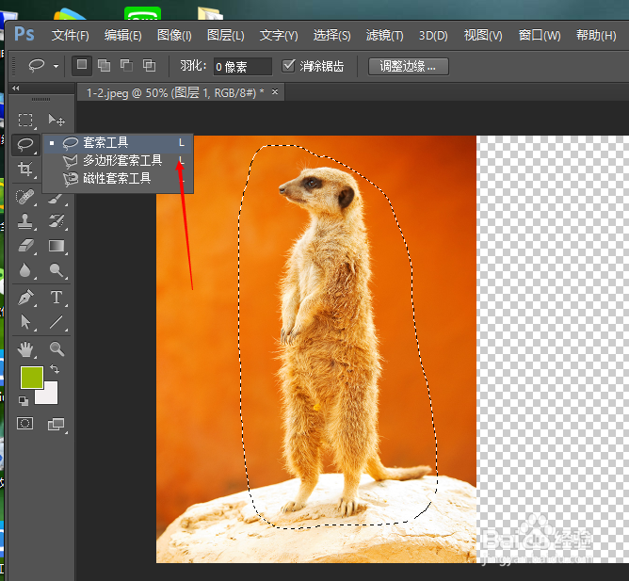Switch to the 1-2.jpeg document tab
Viewport: 629px width, 581px height.
175,93
